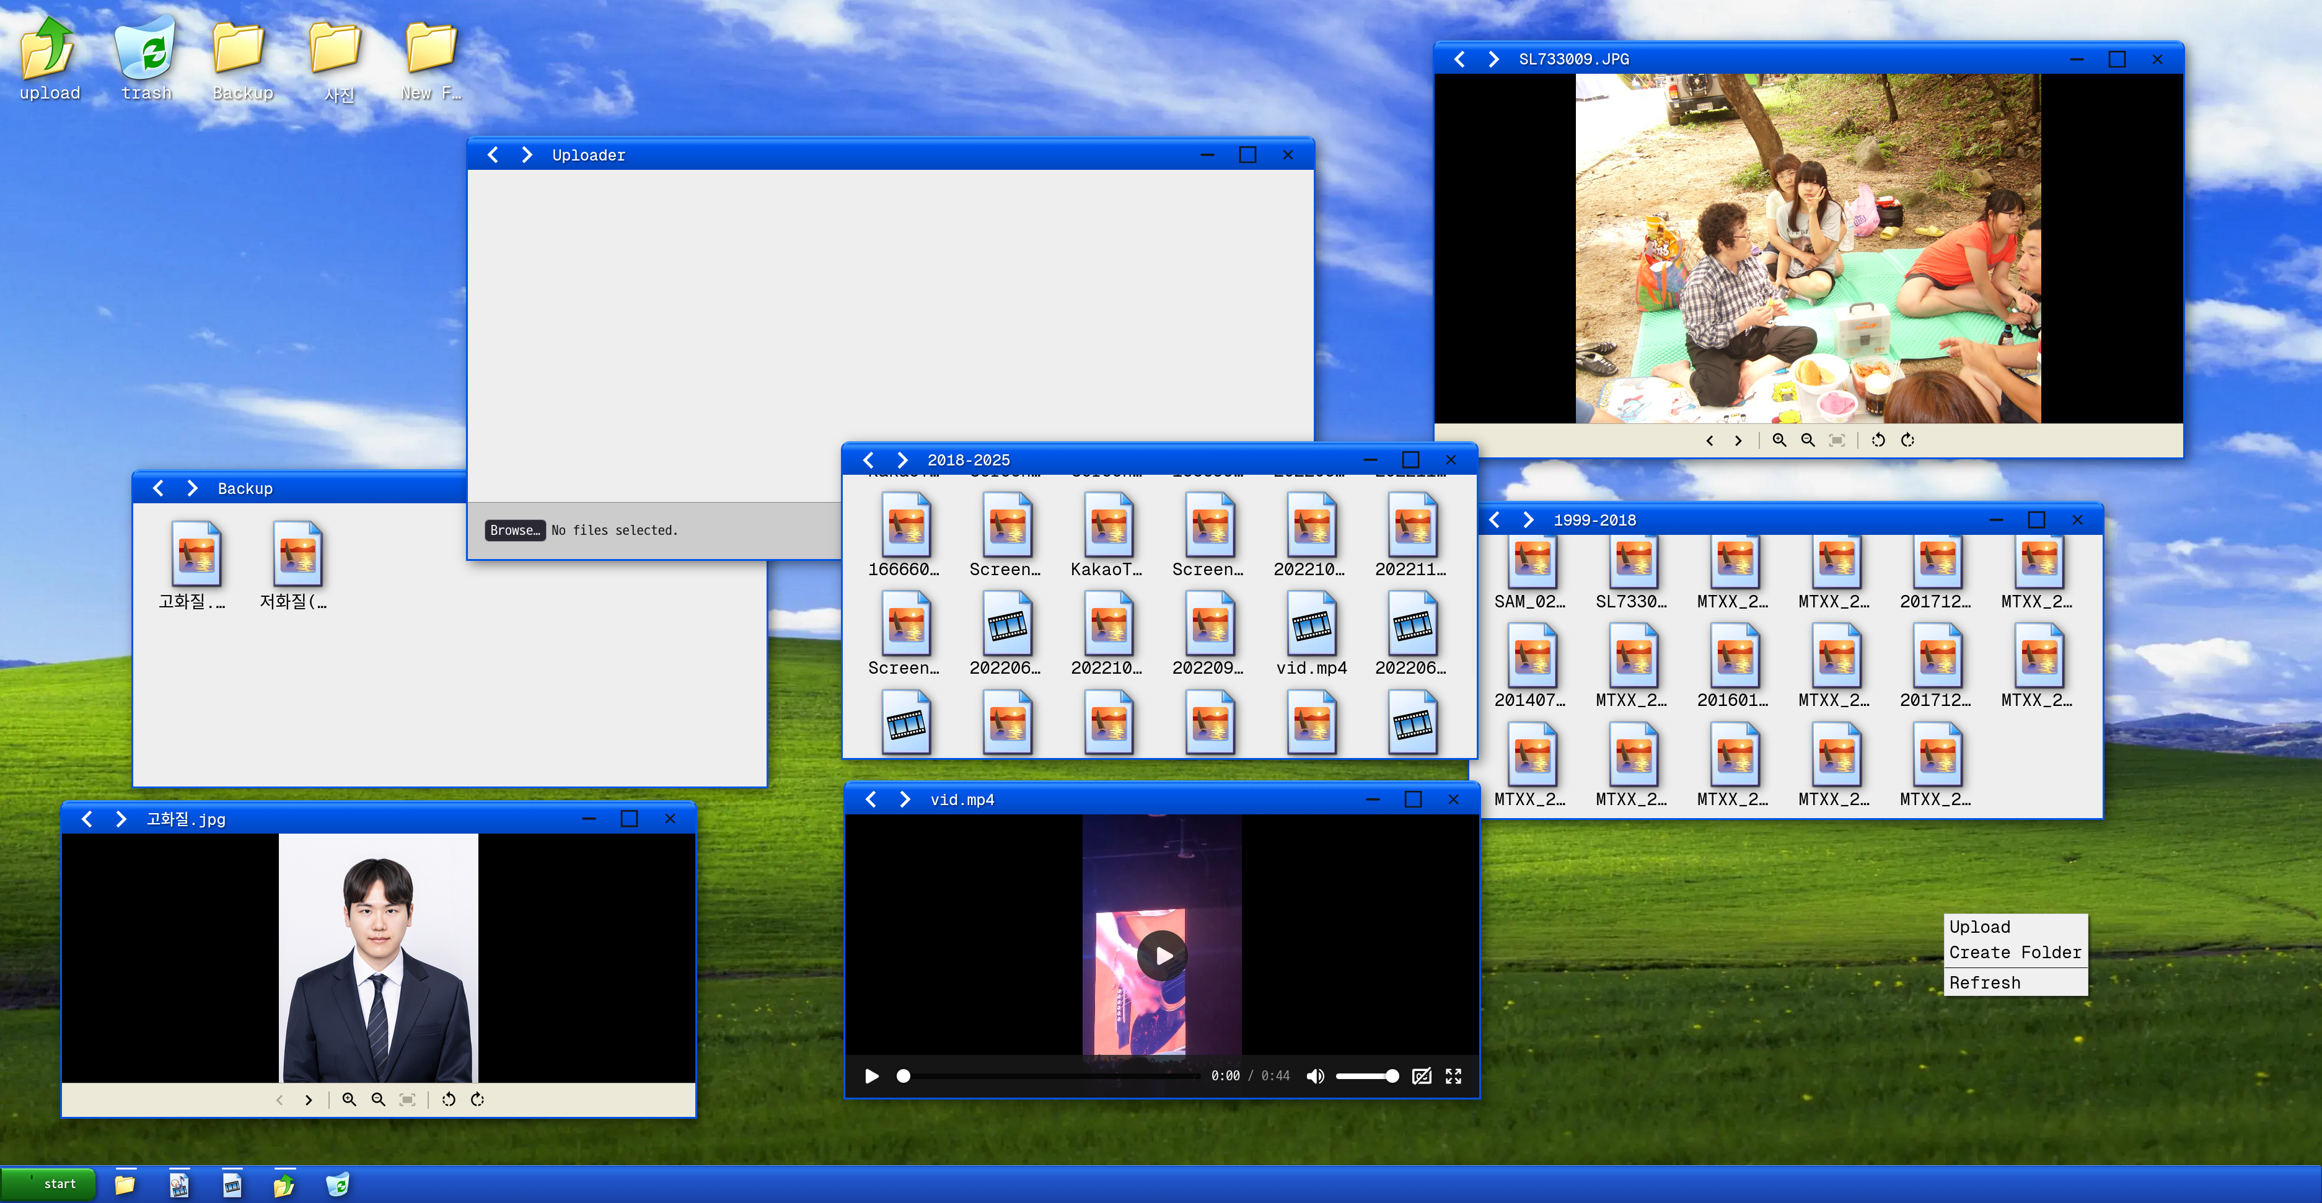
Task: Open the trash desktop icon
Action: [146, 58]
